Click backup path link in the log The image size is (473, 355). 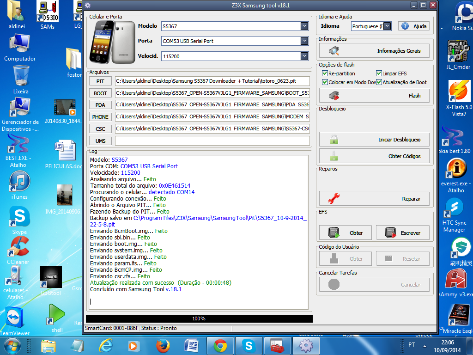tap(198, 221)
